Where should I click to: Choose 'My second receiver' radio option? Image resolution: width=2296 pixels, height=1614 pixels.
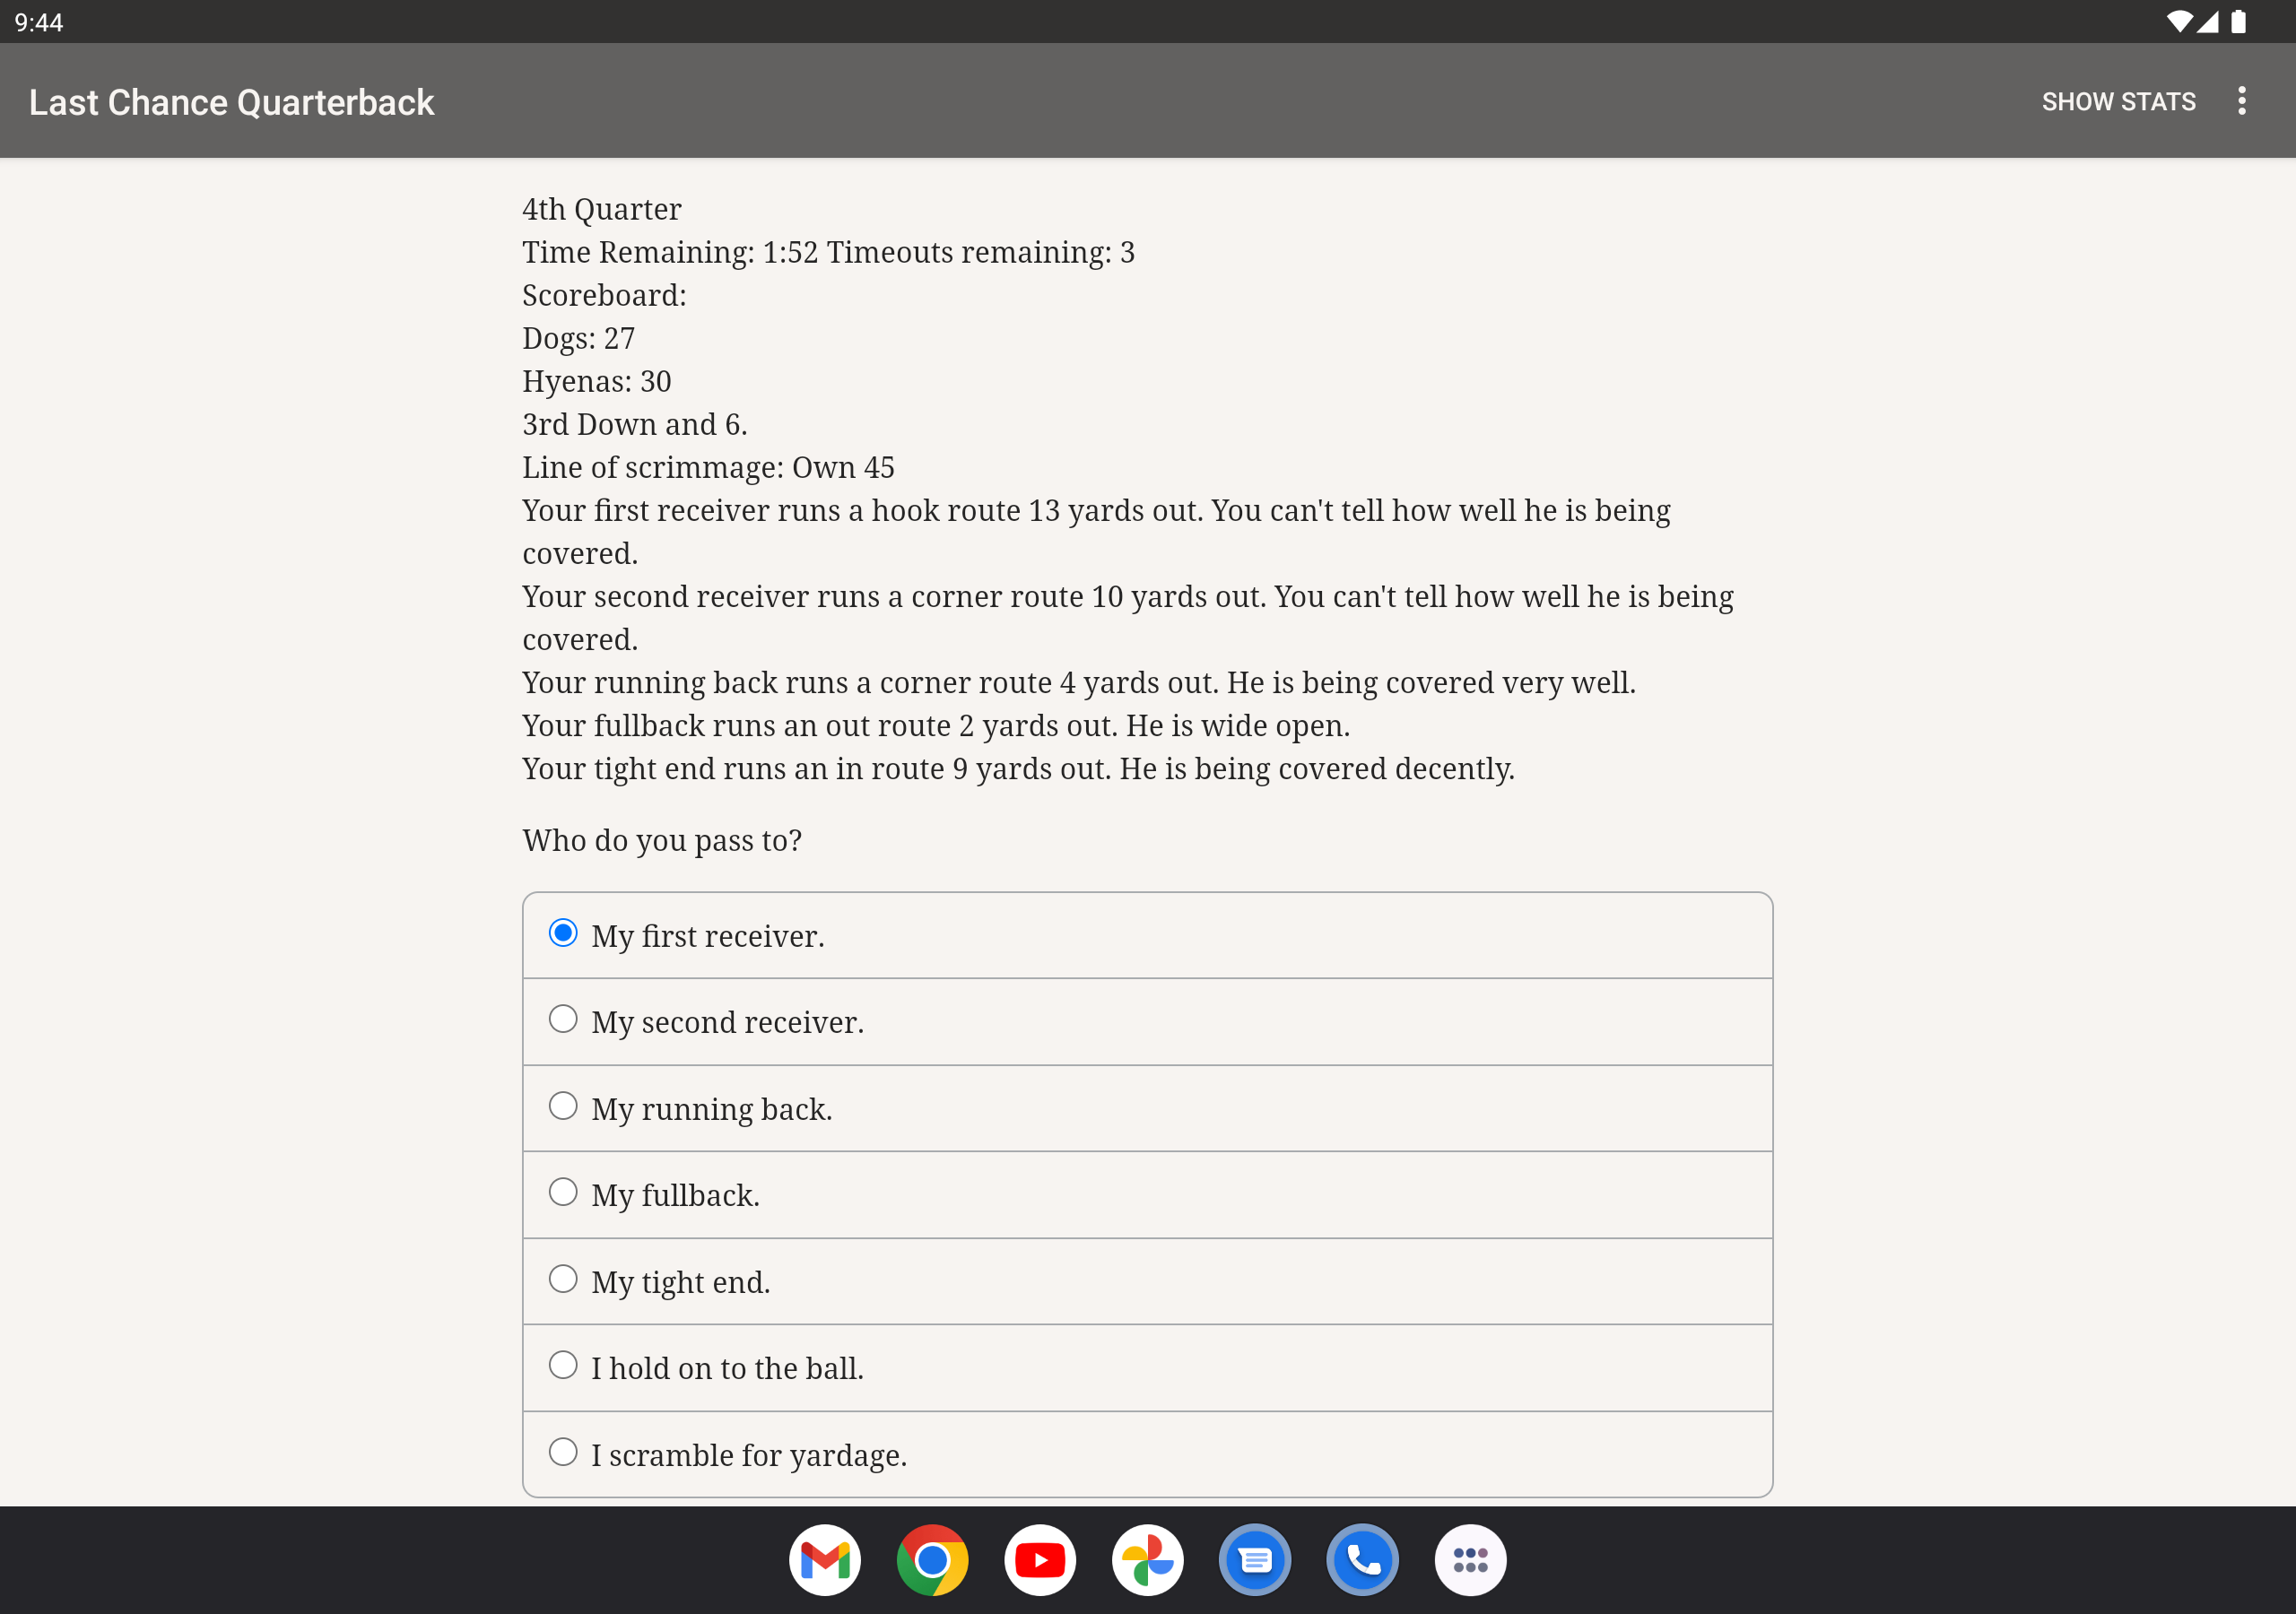pyautogui.click(x=563, y=1019)
